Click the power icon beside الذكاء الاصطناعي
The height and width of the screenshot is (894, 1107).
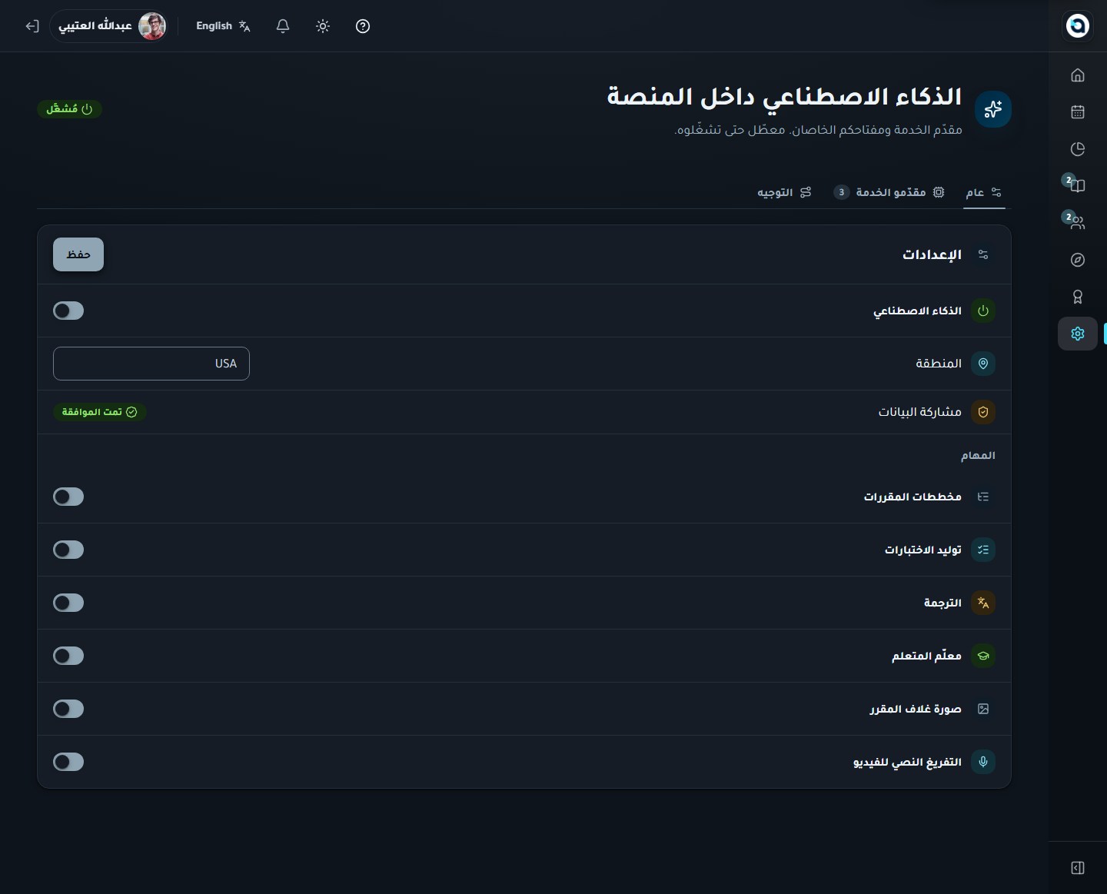pos(983,311)
